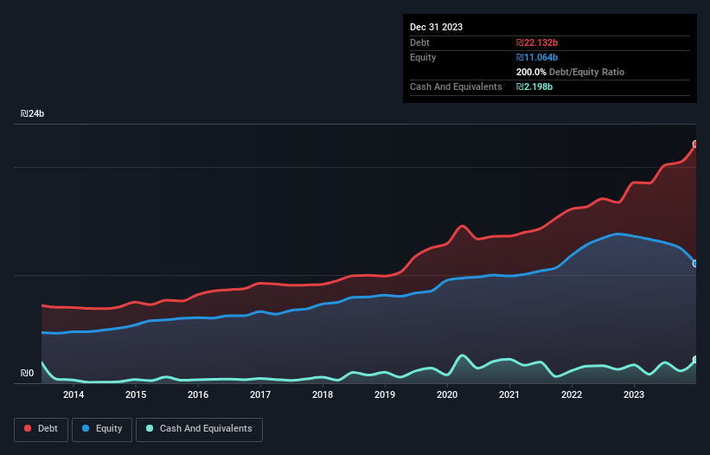Click the ₪22.132b debt value
The width and height of the screenshot is (710, 455).
537,42
